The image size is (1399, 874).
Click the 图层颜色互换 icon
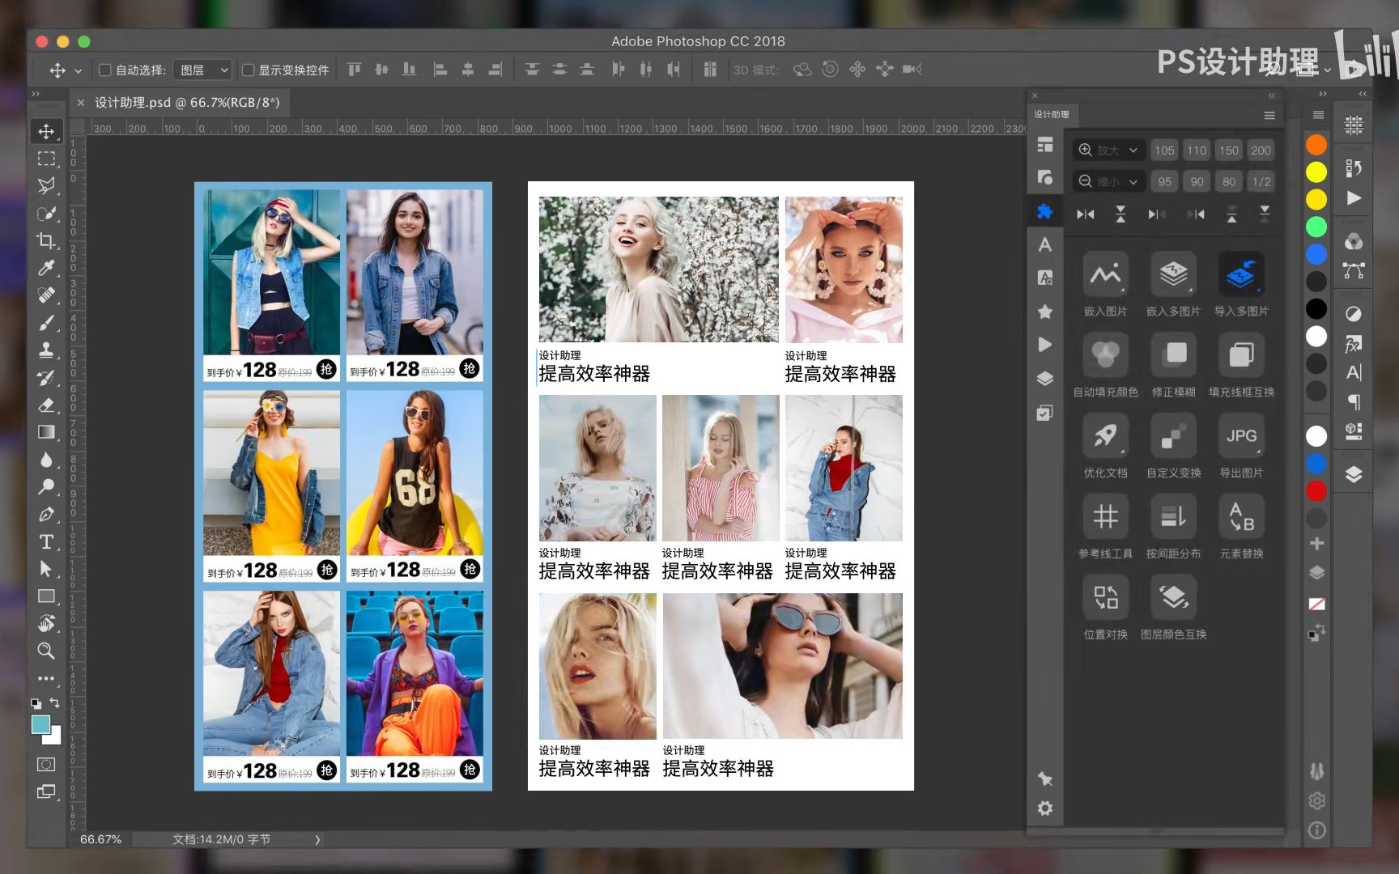point(1173,598)
